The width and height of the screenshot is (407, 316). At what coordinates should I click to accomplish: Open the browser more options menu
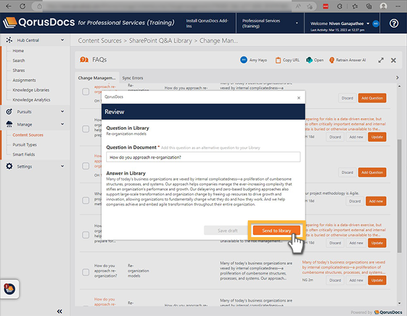398,6
